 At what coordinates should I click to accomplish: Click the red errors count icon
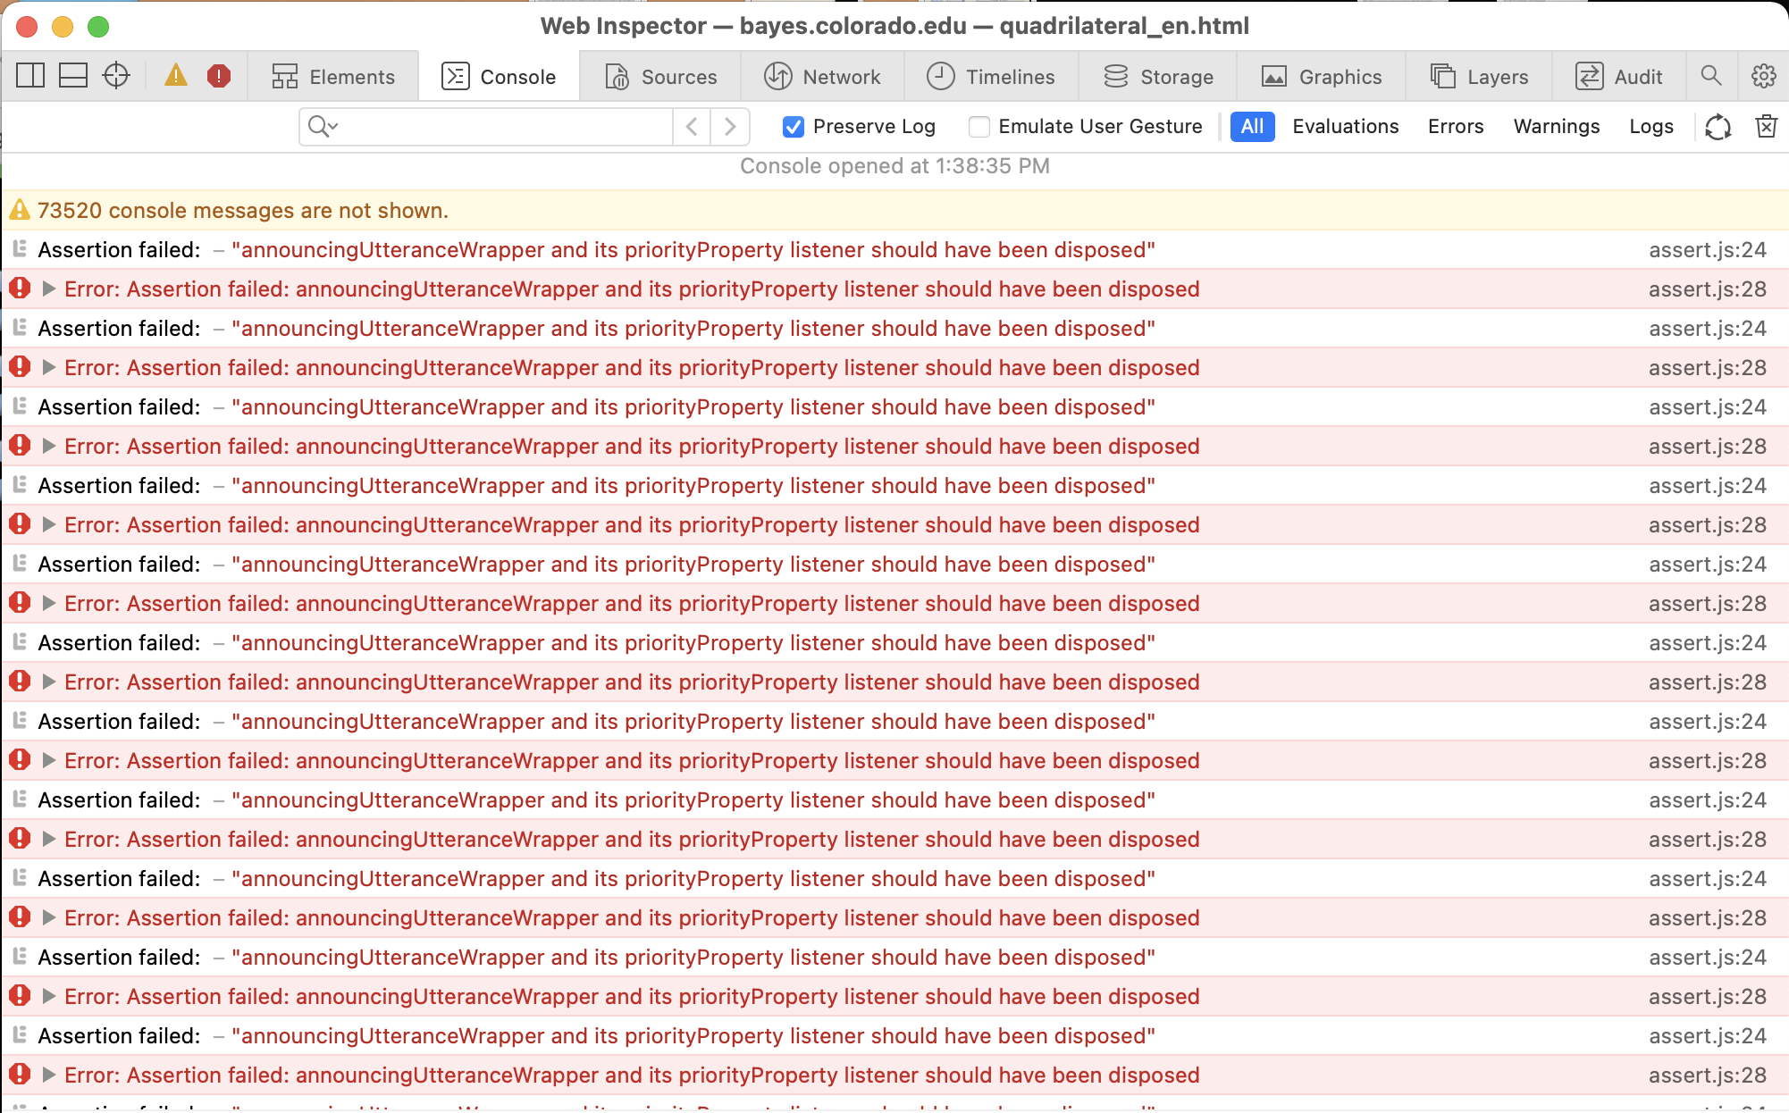[219, 76]
